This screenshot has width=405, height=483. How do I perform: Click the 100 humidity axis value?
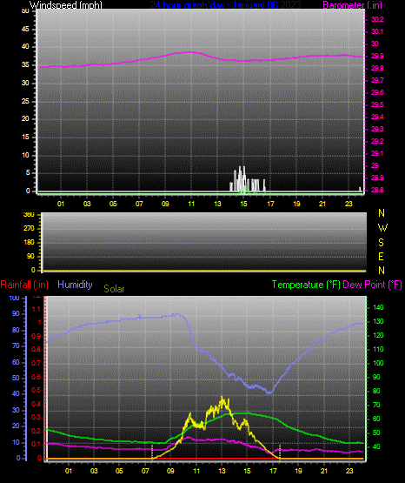coord(15,299)
